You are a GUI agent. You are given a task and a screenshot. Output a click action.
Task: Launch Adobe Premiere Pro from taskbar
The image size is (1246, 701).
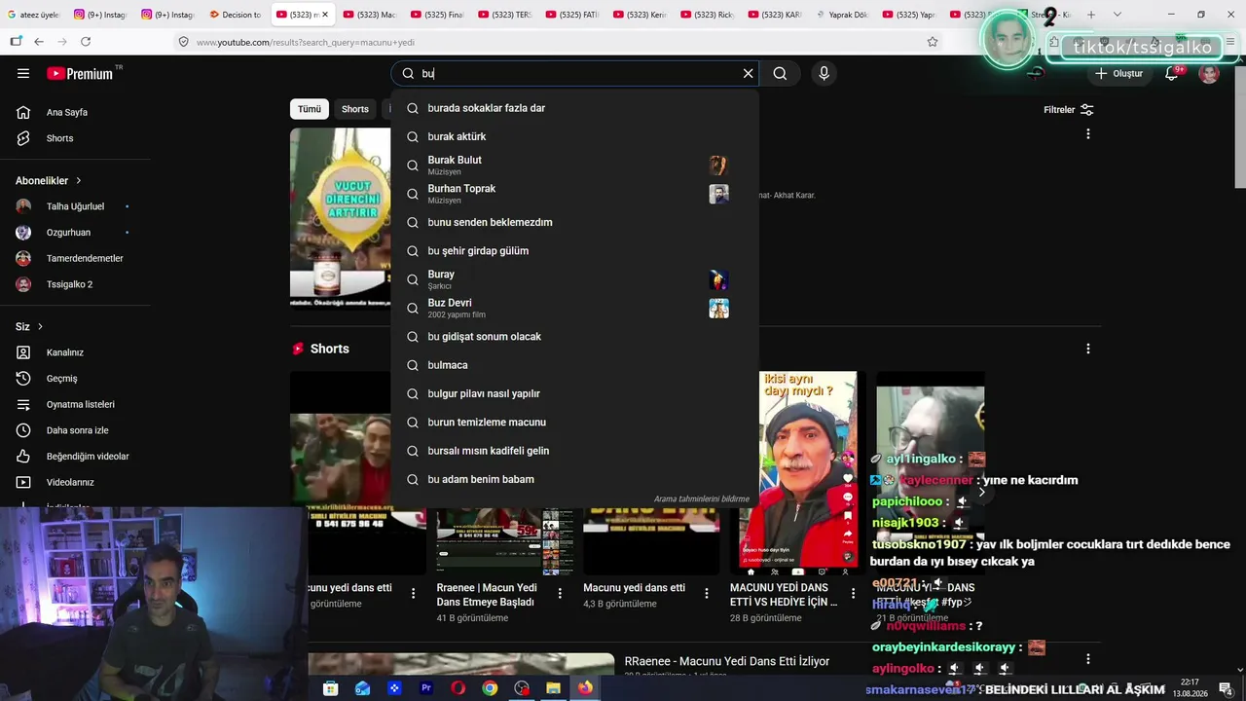pos(425,688)
